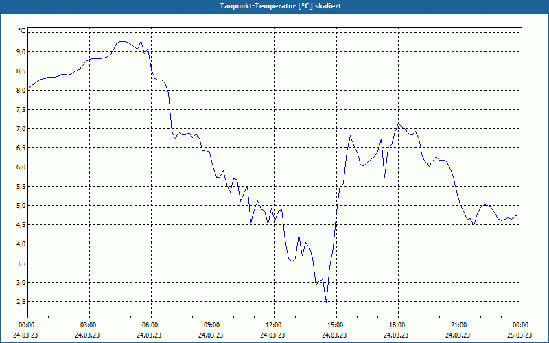This screenshot has width=549, height=343.
Task: Pick the "6,0" y-axis value
Action: (x=21, y=167)
